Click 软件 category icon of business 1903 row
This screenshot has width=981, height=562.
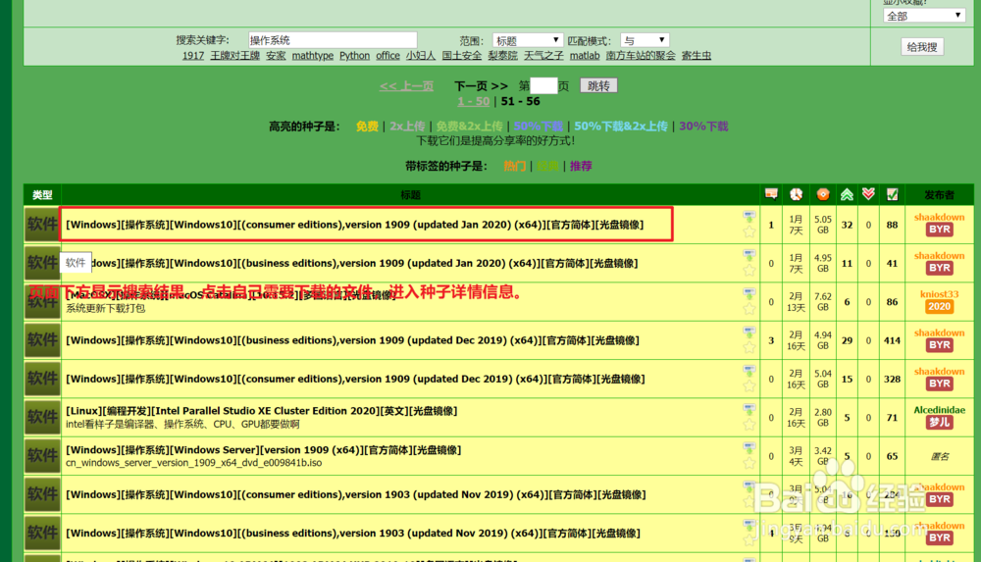(x=42, y=534)
